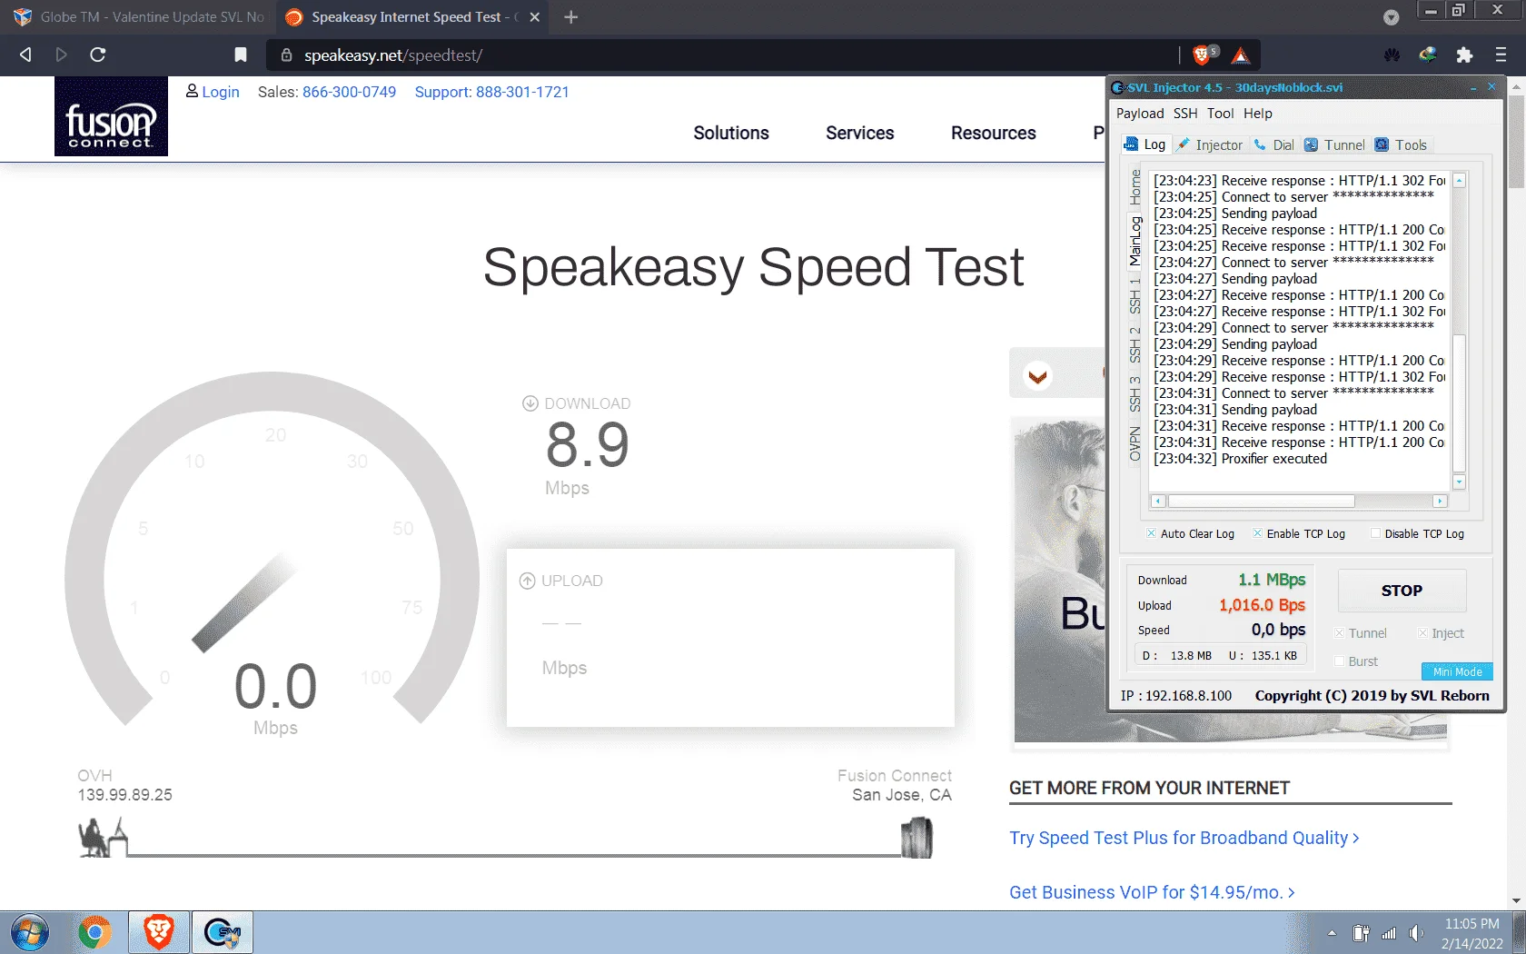Open the Solutions navigation menu

click(731, 133)
